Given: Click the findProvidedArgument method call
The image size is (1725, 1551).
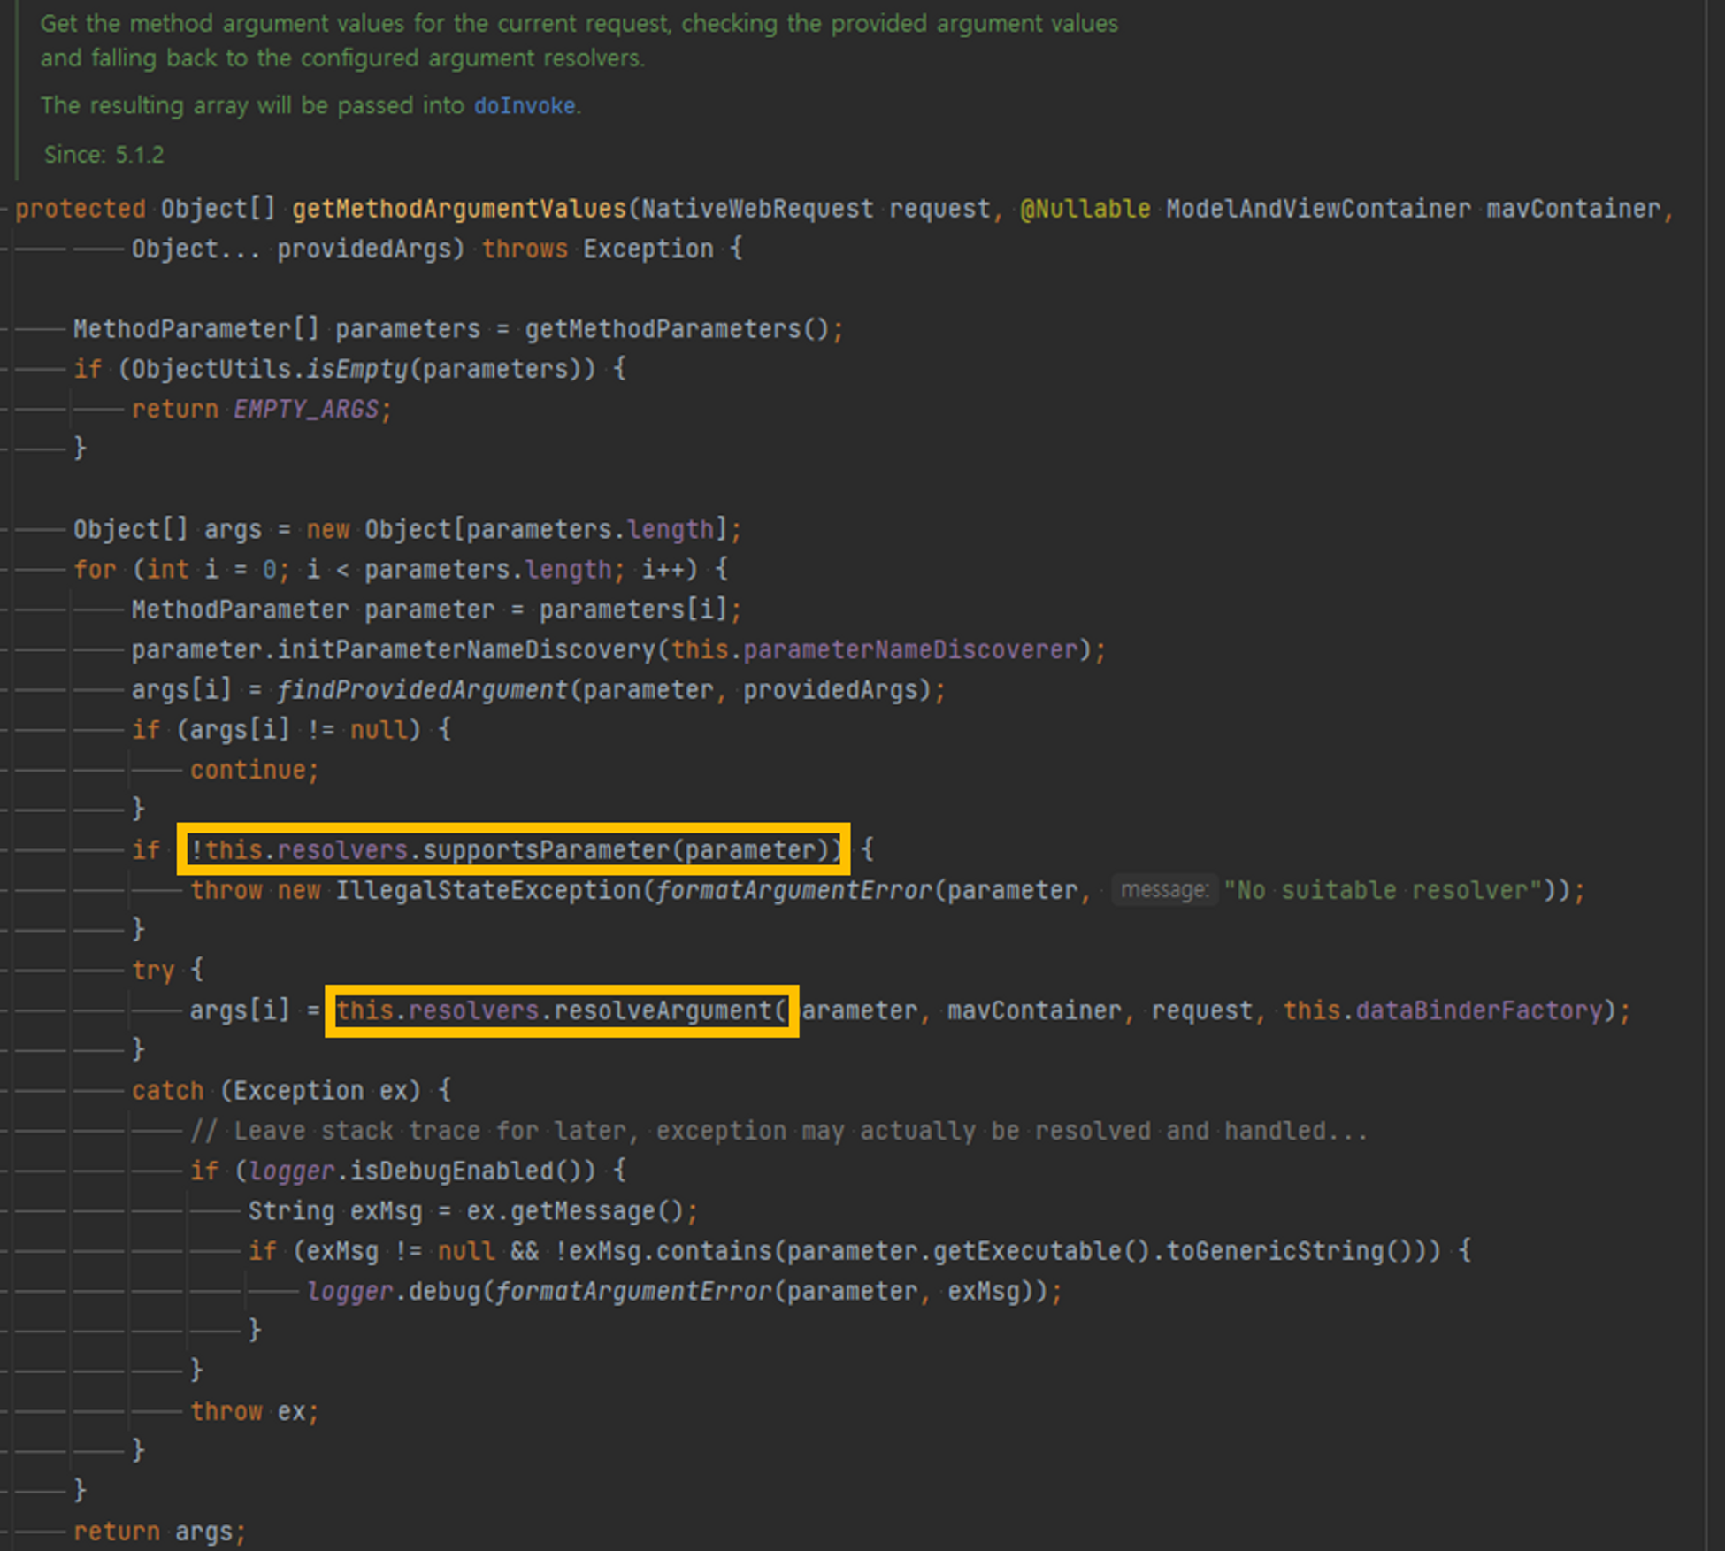Looking at the screenshot, I should pos(421,690).
